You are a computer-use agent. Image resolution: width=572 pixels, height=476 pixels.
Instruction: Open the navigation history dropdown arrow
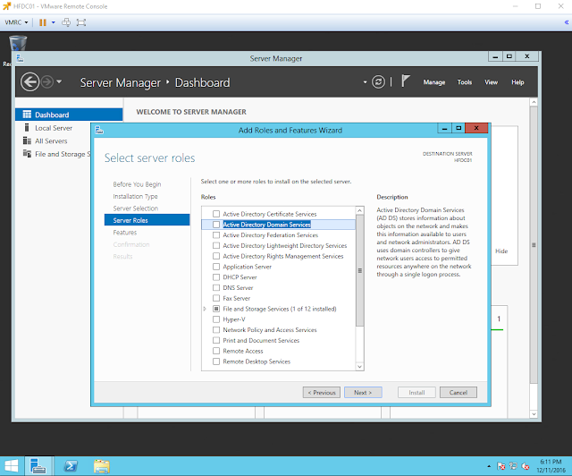click(x=59, y=81)
